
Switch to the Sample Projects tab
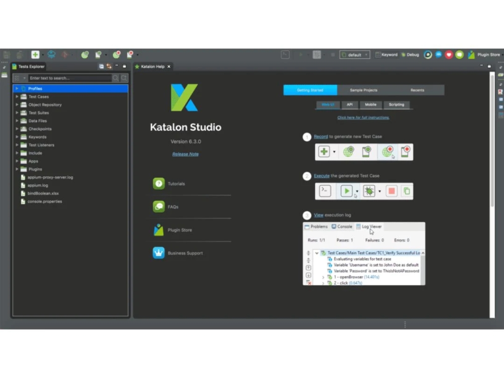pos(364,90)
